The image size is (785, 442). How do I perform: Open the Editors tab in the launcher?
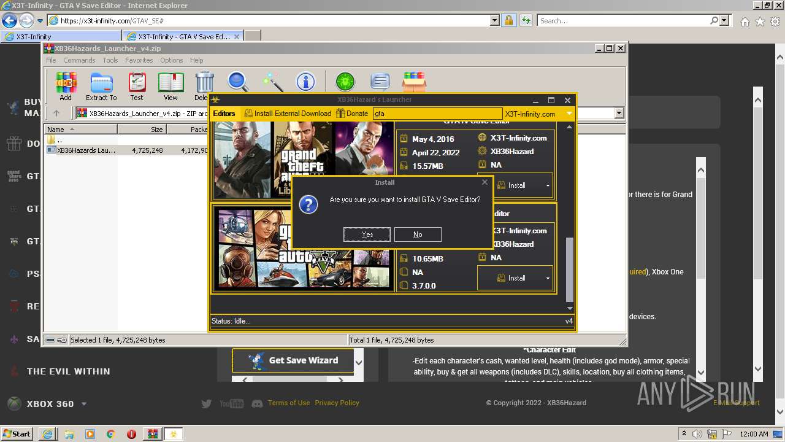[x=224, y=114]
